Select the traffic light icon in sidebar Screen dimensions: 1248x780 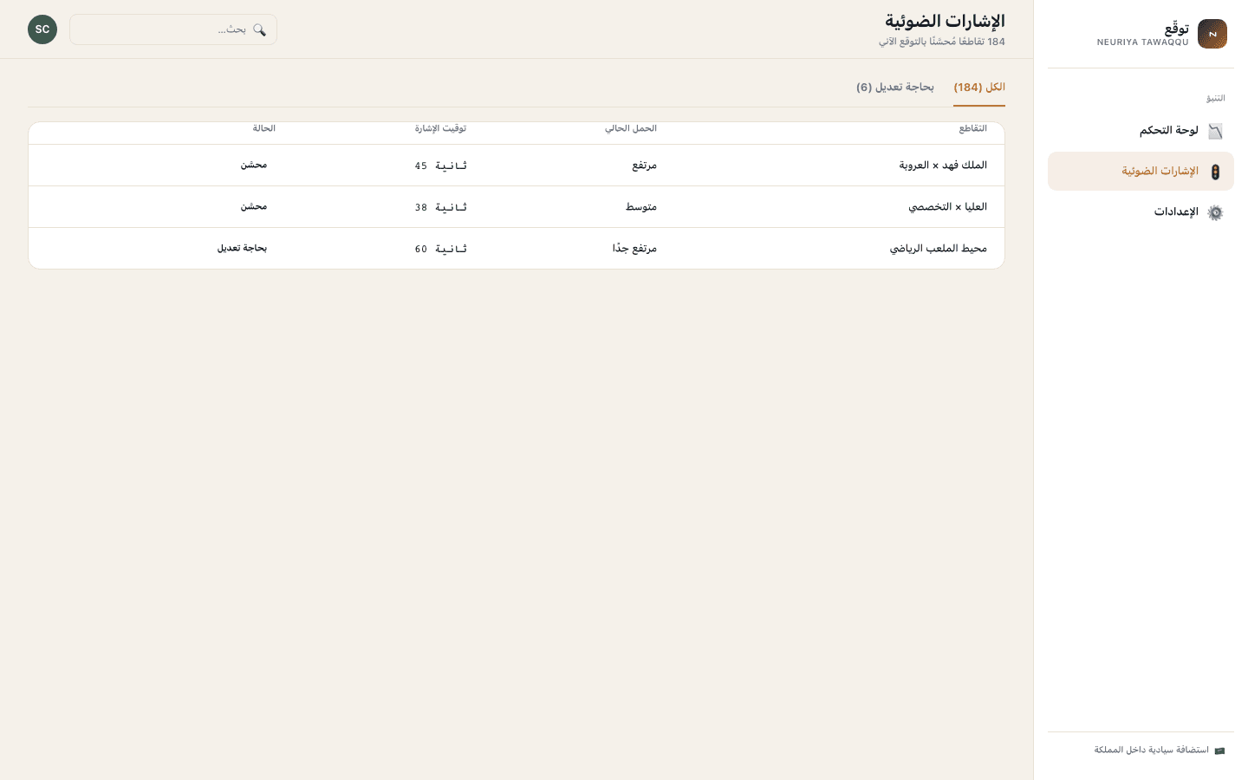pos(1215,172)
